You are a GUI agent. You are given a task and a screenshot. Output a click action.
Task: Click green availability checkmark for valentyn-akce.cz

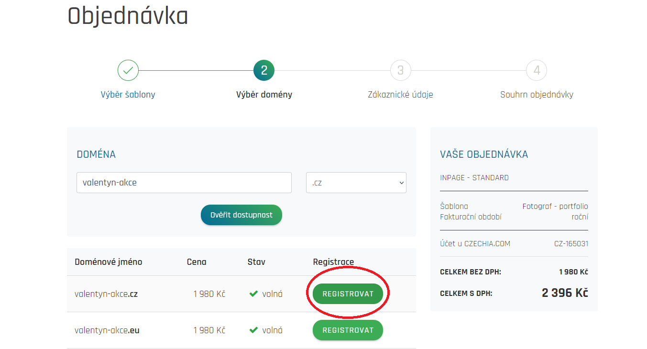coord(253,294)
